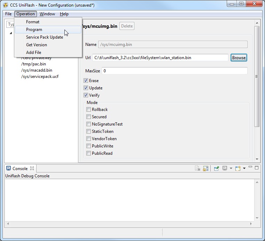Image resolution: width=265 pixels, height=241 pixels.
Task: Minimize the UniFlash window
Action: (232, 4)
